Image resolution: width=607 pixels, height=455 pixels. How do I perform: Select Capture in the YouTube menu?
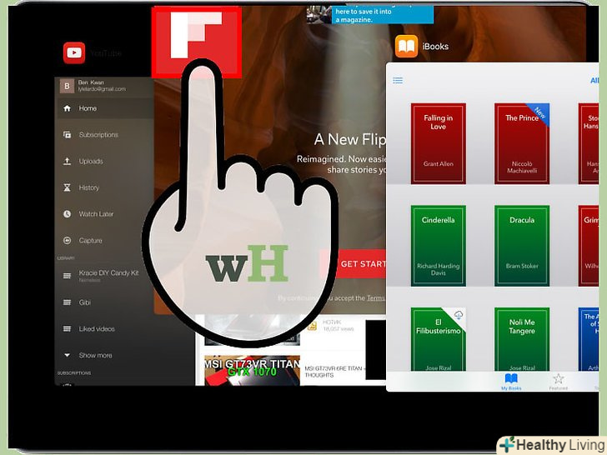click(91, 240)
